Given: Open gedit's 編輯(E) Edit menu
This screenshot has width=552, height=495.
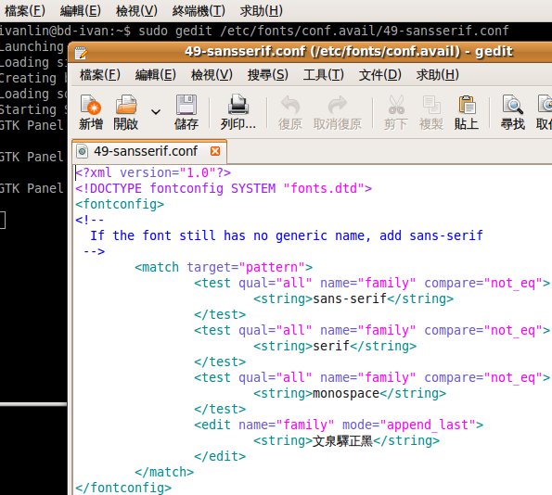Looking at the screenshot, I should [156, 75].
